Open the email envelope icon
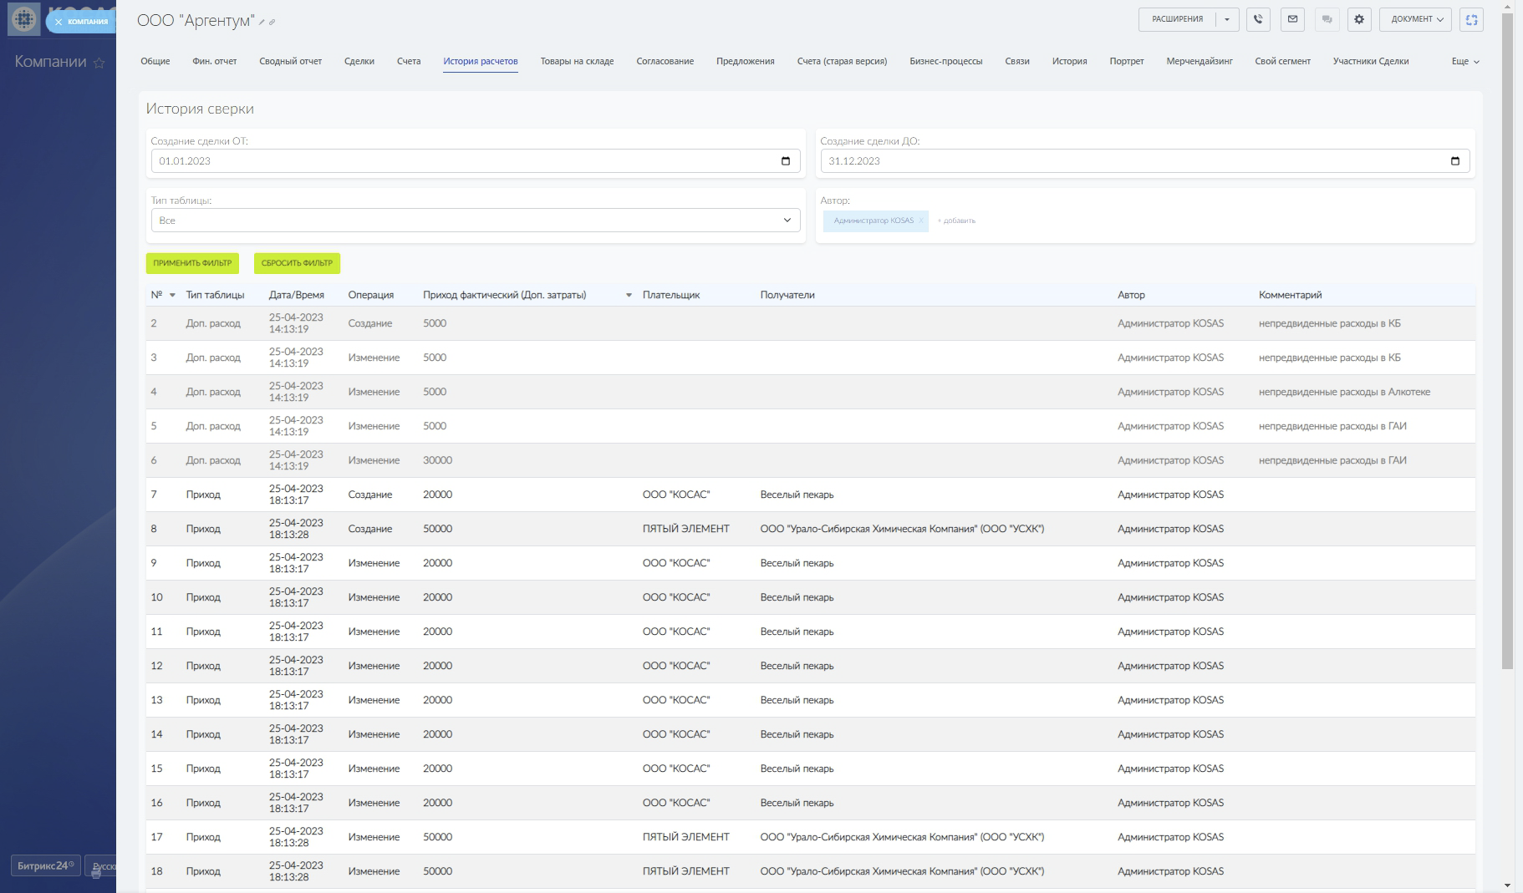Image resolution: width=1523 pixels, height=893 pixels. 1292,19
